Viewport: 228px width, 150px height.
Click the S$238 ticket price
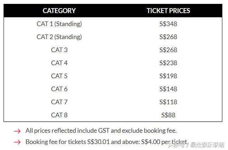[x=168, y=63]
